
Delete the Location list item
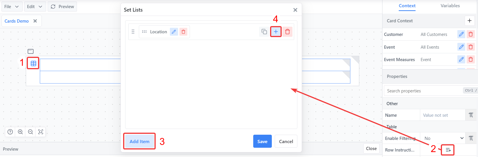183,32
